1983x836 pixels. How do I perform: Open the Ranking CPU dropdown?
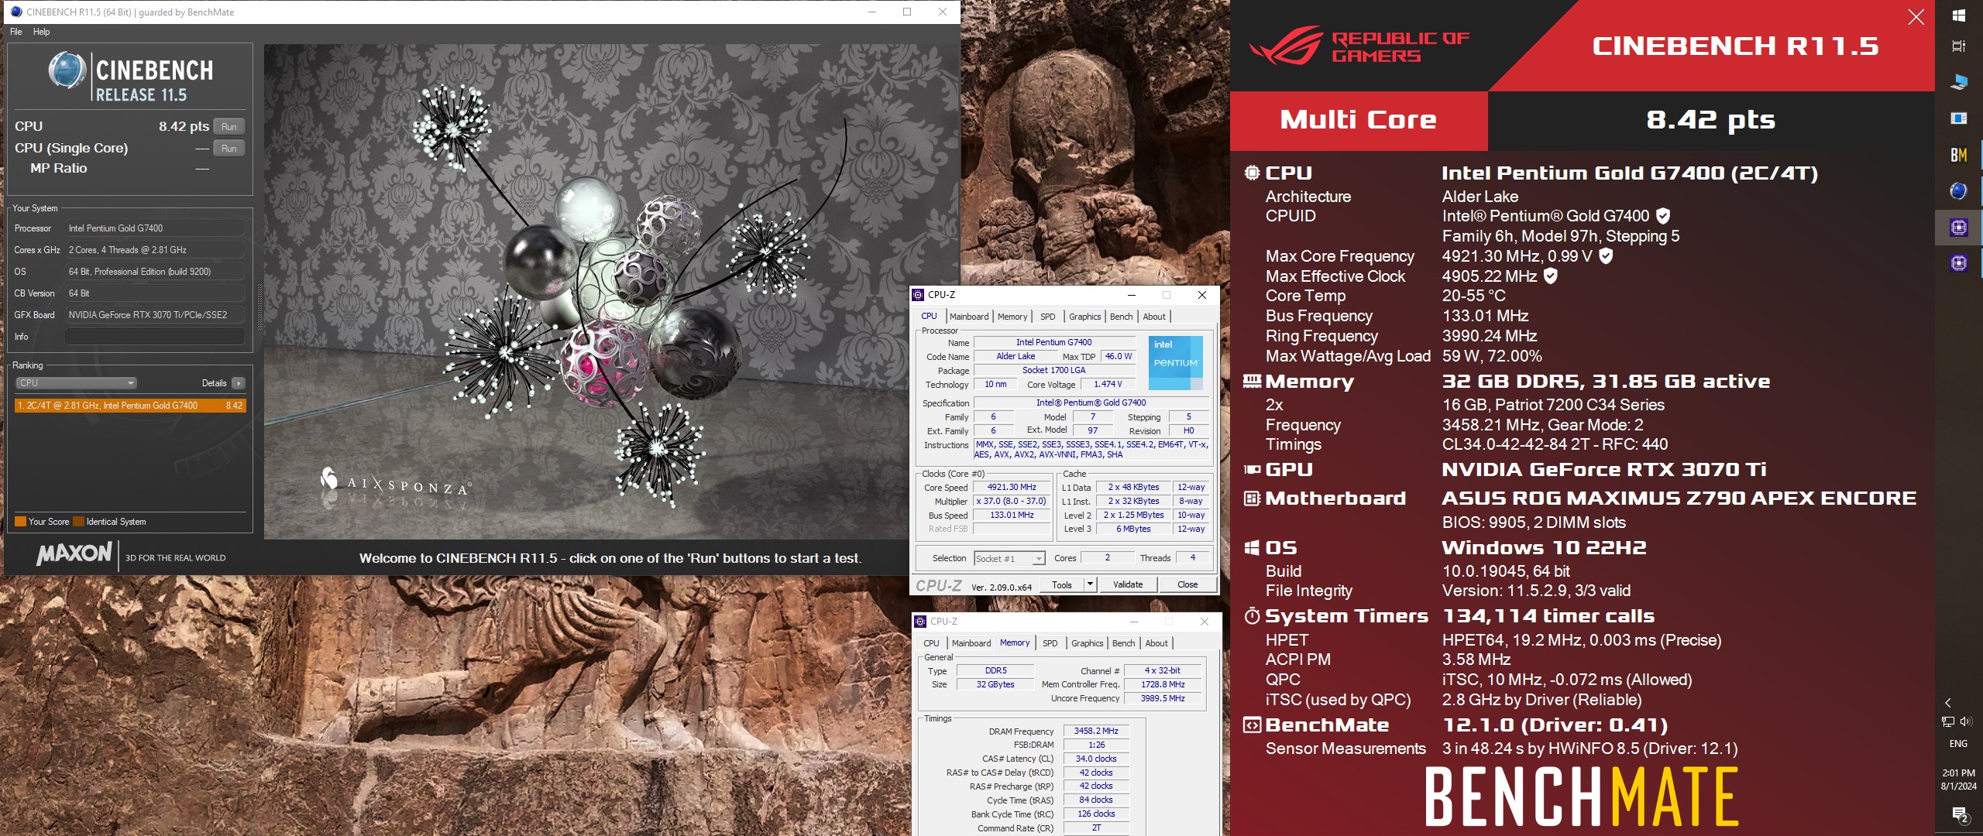[x=76, y=383]
